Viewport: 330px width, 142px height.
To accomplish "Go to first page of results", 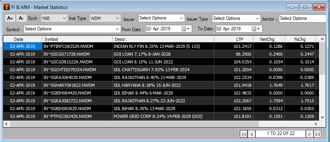I will tap(244, 134).
